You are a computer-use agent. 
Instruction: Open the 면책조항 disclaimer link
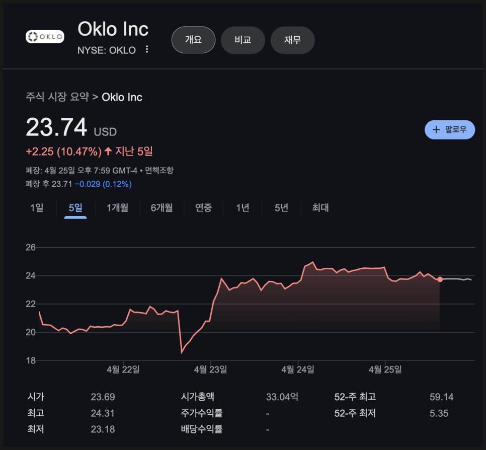(x=159, y=170)
